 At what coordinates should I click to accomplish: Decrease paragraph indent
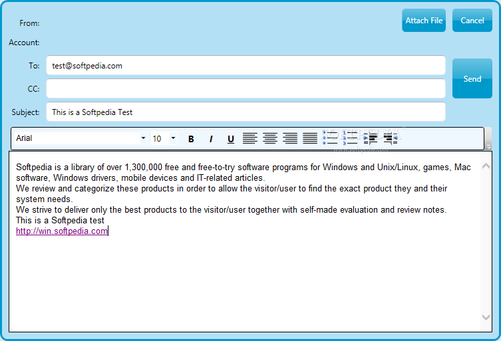pos(391,138)
